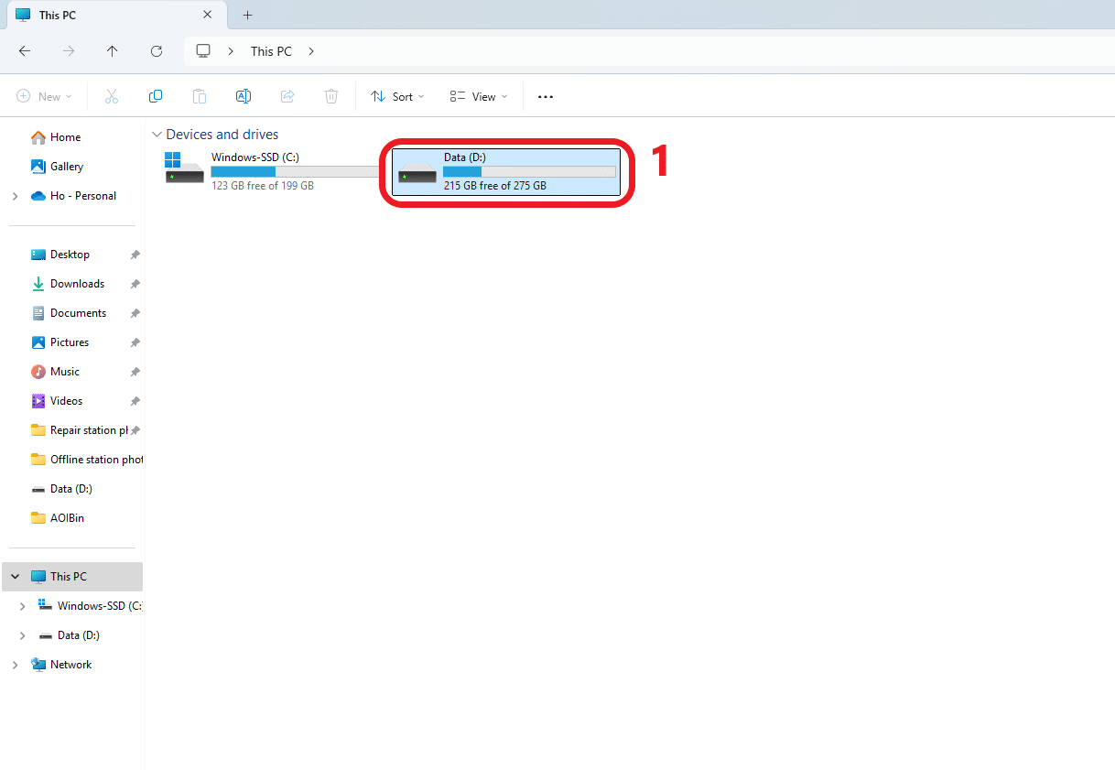The height and width of the screenshot is (770, 1115).
Task: Click the pin icon beside Downloads
Action: coord(135,284)
